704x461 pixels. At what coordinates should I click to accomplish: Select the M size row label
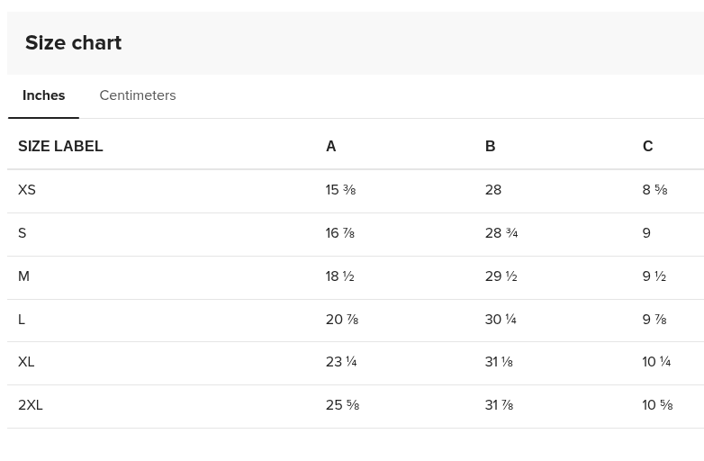tap(24, 276)
